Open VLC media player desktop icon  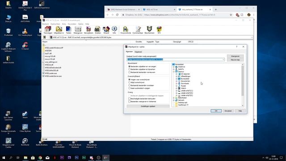point(25,32)
